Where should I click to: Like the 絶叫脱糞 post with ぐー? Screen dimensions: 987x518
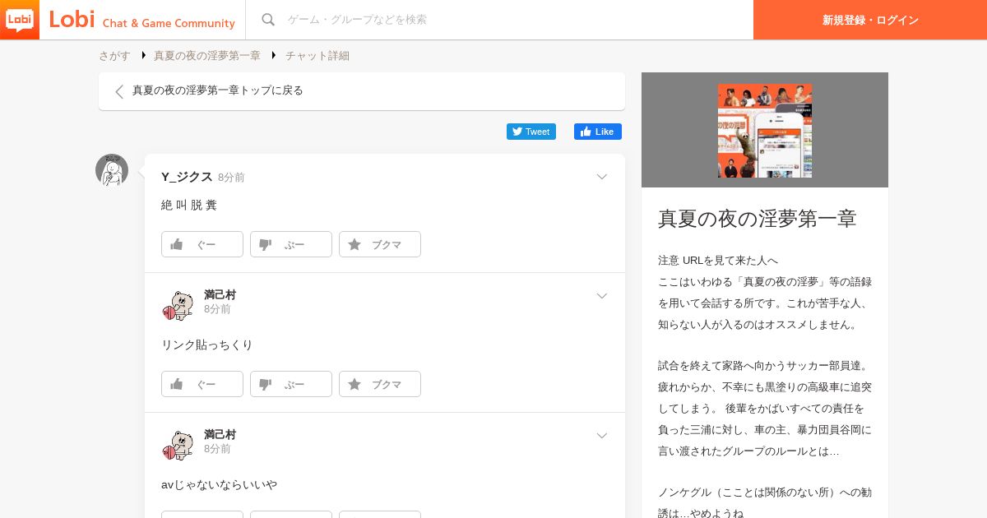(202, 244)
